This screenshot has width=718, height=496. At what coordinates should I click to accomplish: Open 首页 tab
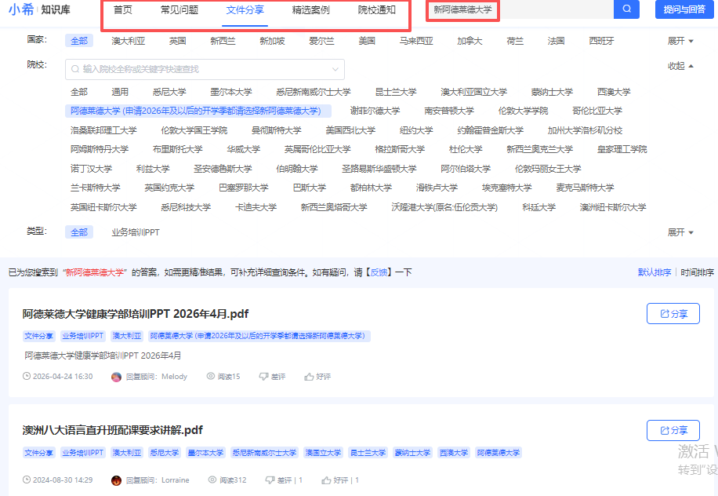123,10
